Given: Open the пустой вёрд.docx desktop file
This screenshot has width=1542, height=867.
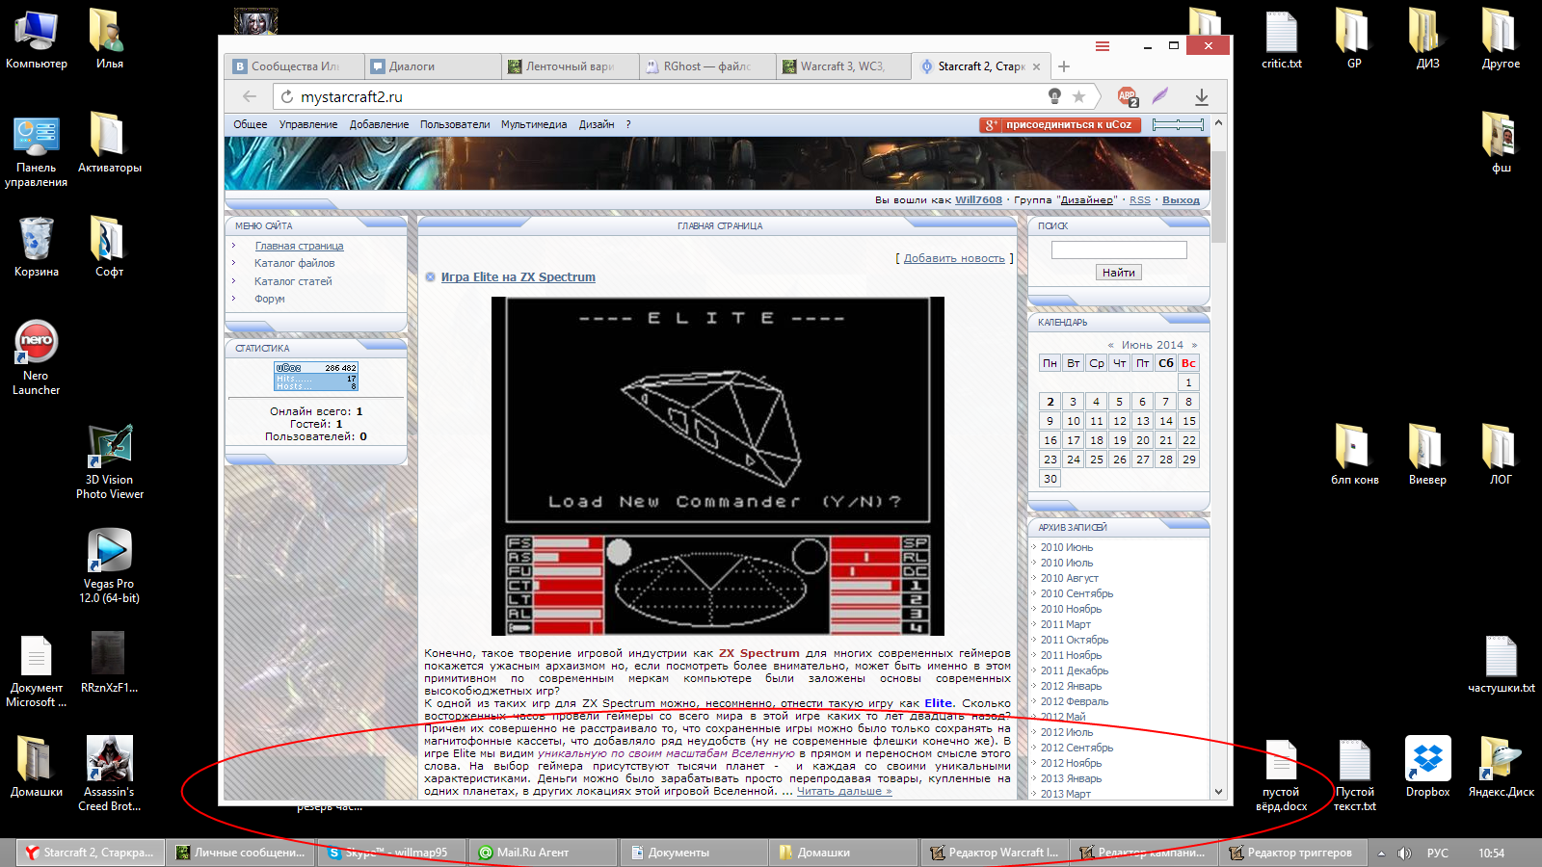Looking at the screenshot, I should coord(1281,775).
